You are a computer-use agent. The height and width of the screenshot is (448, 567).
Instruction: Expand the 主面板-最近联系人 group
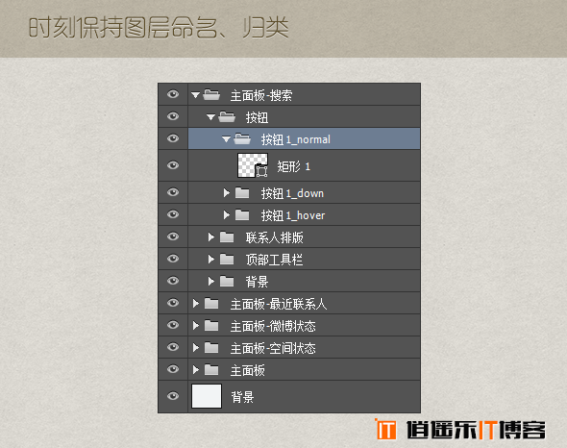coord(196,303)
